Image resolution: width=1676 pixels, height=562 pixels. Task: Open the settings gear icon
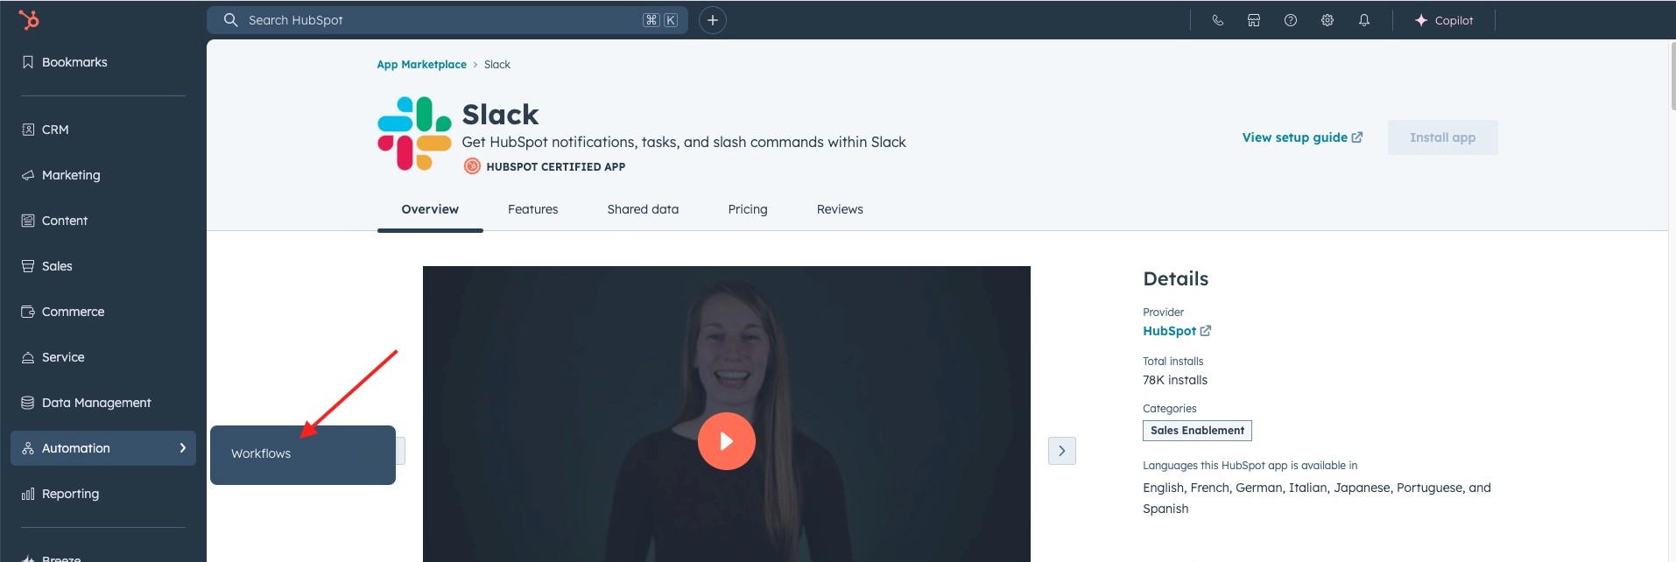(1327, 20)
